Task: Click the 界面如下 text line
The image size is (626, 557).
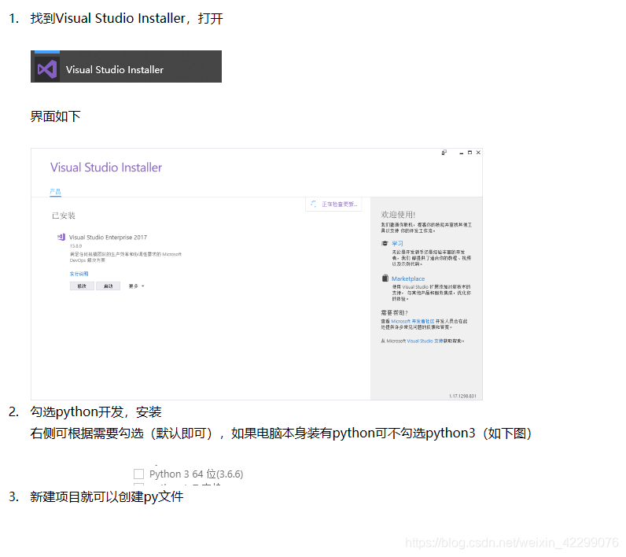Action: 56,116
